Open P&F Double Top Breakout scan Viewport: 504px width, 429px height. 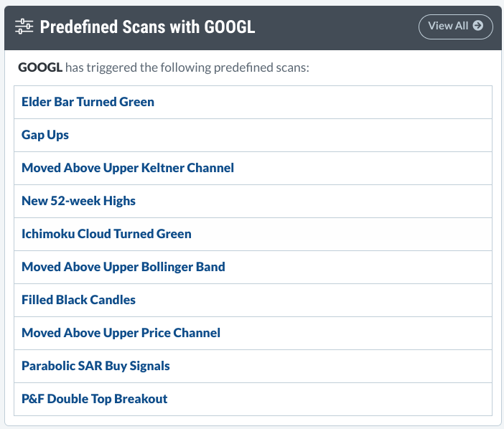pyautogui.click(x=94, y=399)
